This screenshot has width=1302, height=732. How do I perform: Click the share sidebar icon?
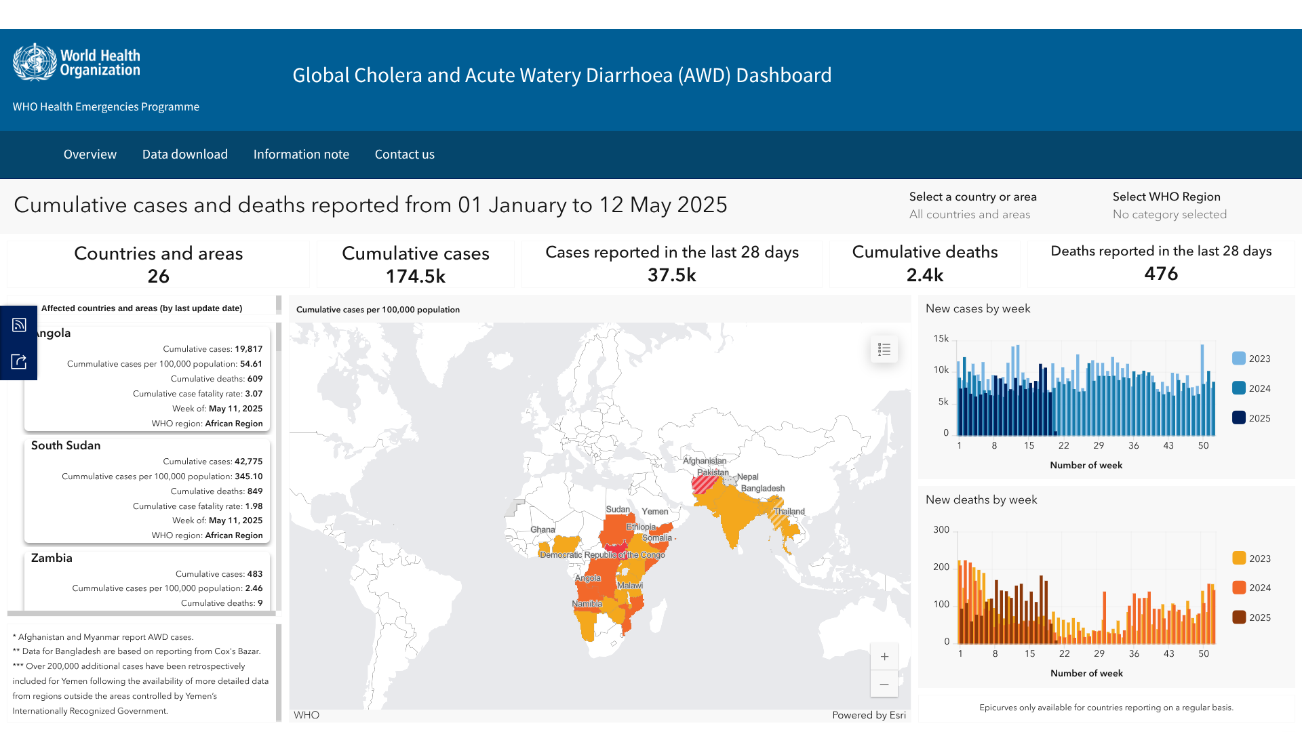[x=19, y=361]
